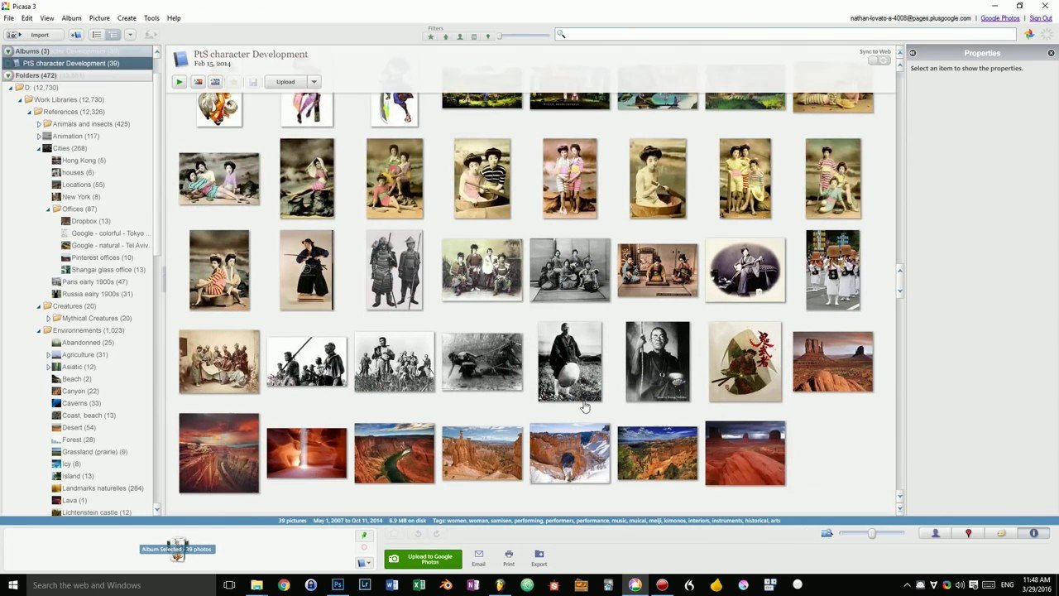Toggle the Sync to Web switch

point(879,60)
